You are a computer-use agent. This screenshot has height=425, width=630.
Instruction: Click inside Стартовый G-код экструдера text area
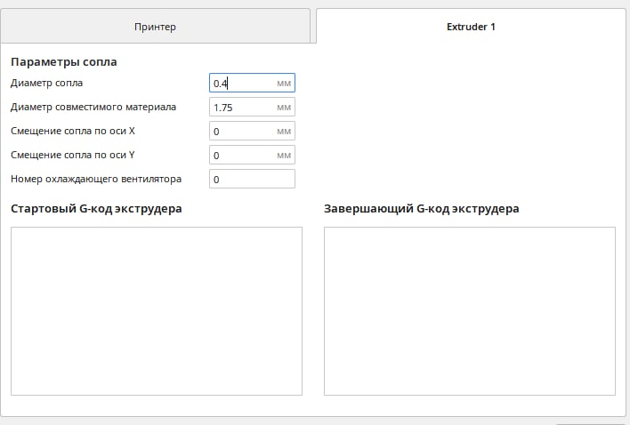coord(157,311)
